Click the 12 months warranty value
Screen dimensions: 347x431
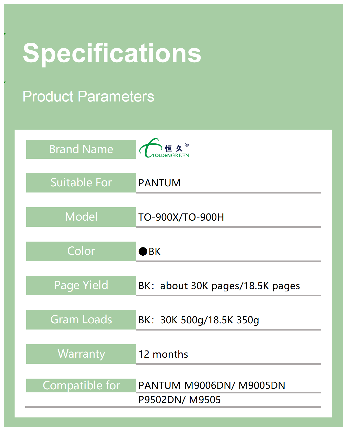[163, 354]
